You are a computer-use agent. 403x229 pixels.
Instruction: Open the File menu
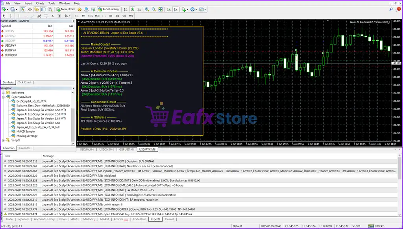pyautogui.click(x=8, y=3)
